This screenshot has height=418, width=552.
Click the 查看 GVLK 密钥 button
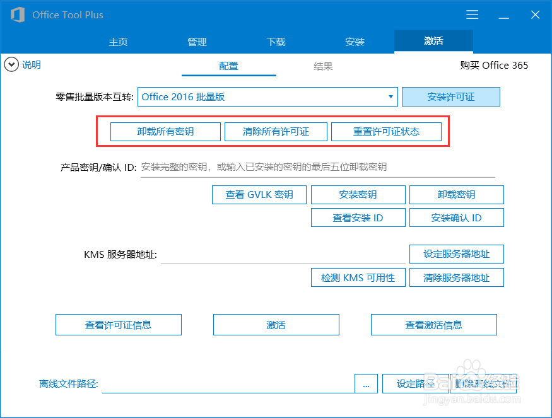(259, 195)
